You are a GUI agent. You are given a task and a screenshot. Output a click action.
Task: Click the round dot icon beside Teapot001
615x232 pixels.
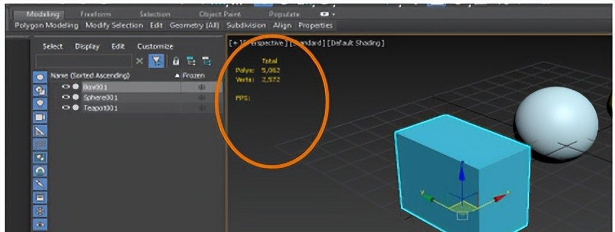76,108
